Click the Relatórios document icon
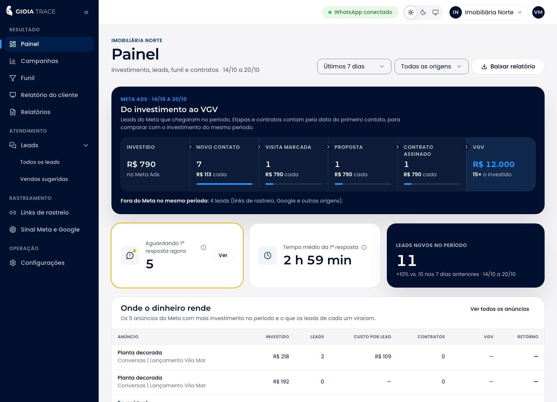 (x=13, y=112)
